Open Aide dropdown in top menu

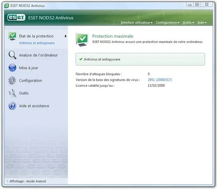(202, 23)
